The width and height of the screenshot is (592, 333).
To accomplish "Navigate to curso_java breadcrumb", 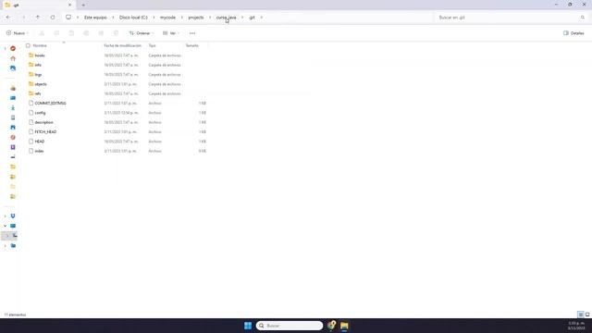I will 226,18.
